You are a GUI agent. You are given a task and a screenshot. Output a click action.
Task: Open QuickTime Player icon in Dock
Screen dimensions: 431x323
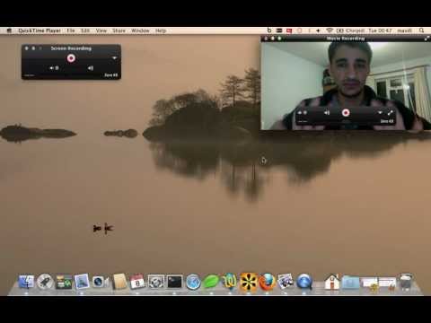pos(304,282)
